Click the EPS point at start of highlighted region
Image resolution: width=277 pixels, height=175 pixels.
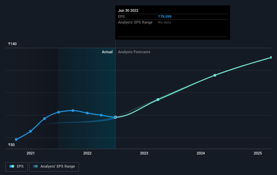[59, 112]
